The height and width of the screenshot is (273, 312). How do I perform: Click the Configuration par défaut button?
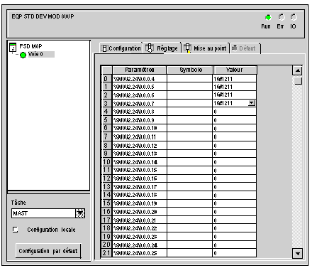coord(48,251)
